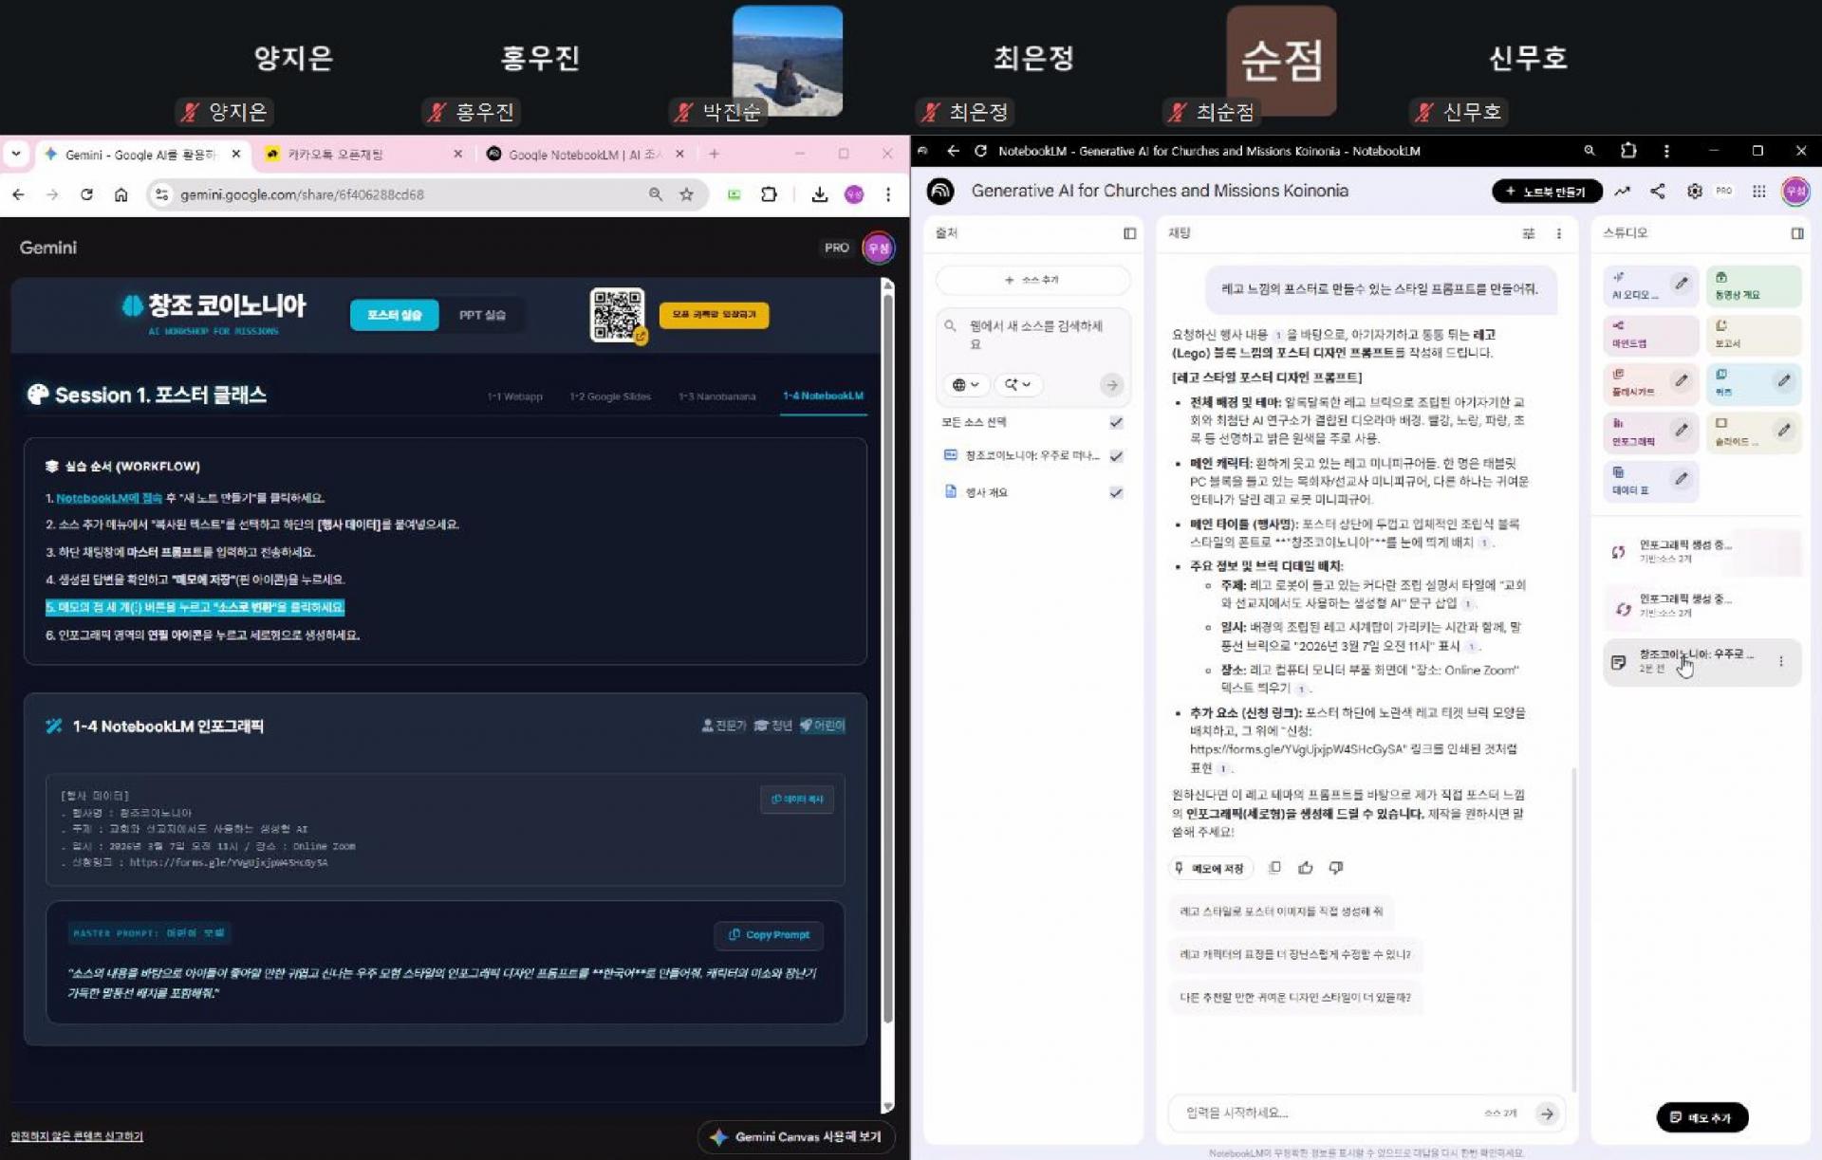This screenshot has height=1160, width=1822.
Task: Open the 1-2 Google Slides tab
Action: pos(610,396)
